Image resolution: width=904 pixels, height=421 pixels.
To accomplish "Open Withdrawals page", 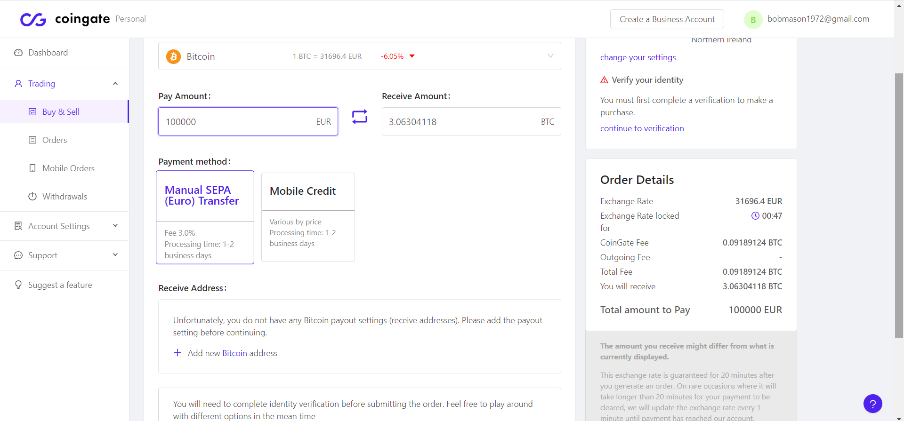I will pos(65,197).
